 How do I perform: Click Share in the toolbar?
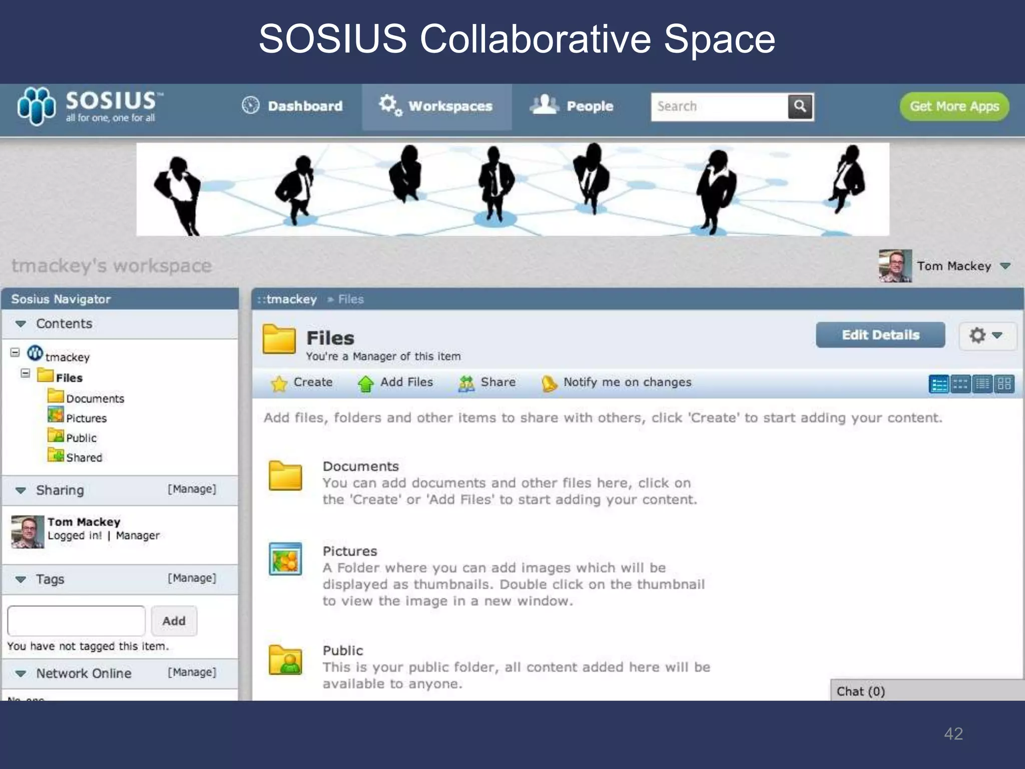(x=498, y=382)
